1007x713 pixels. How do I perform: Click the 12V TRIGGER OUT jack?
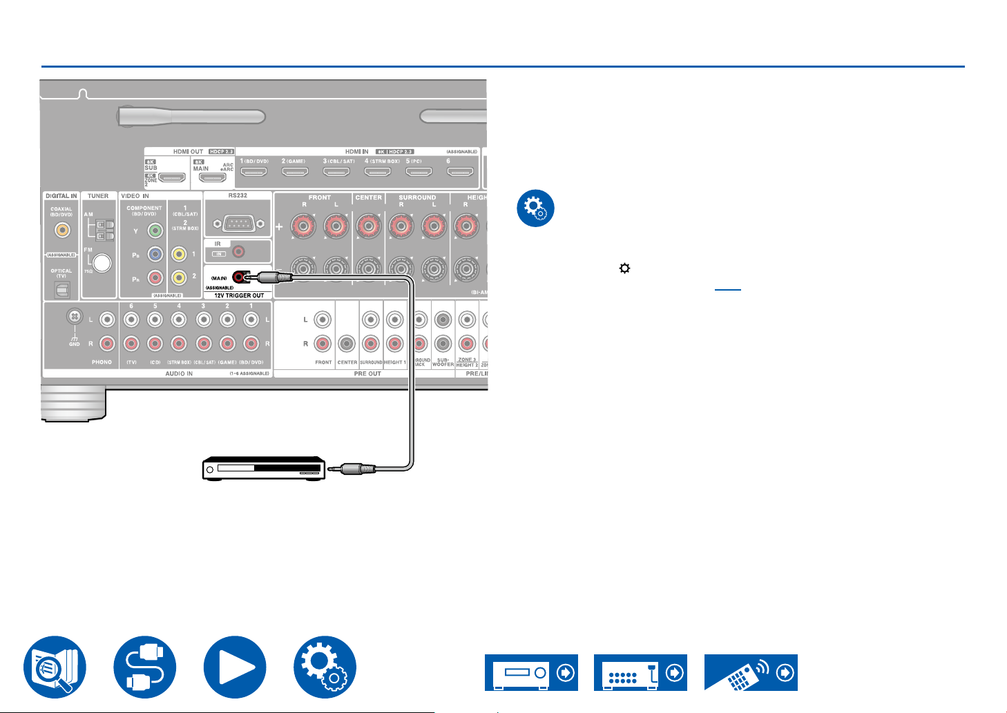(x=240, y=278)
